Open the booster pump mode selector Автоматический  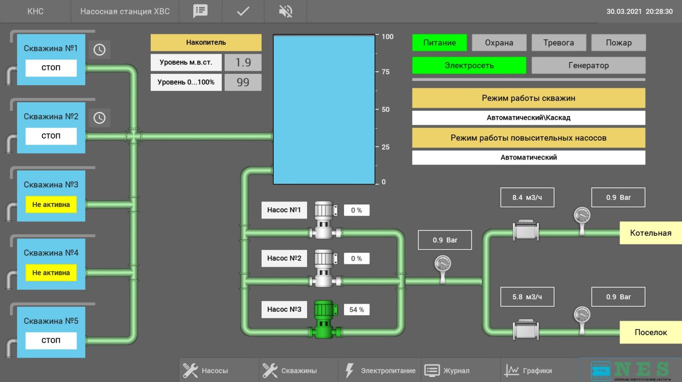(x=528, y=158)
